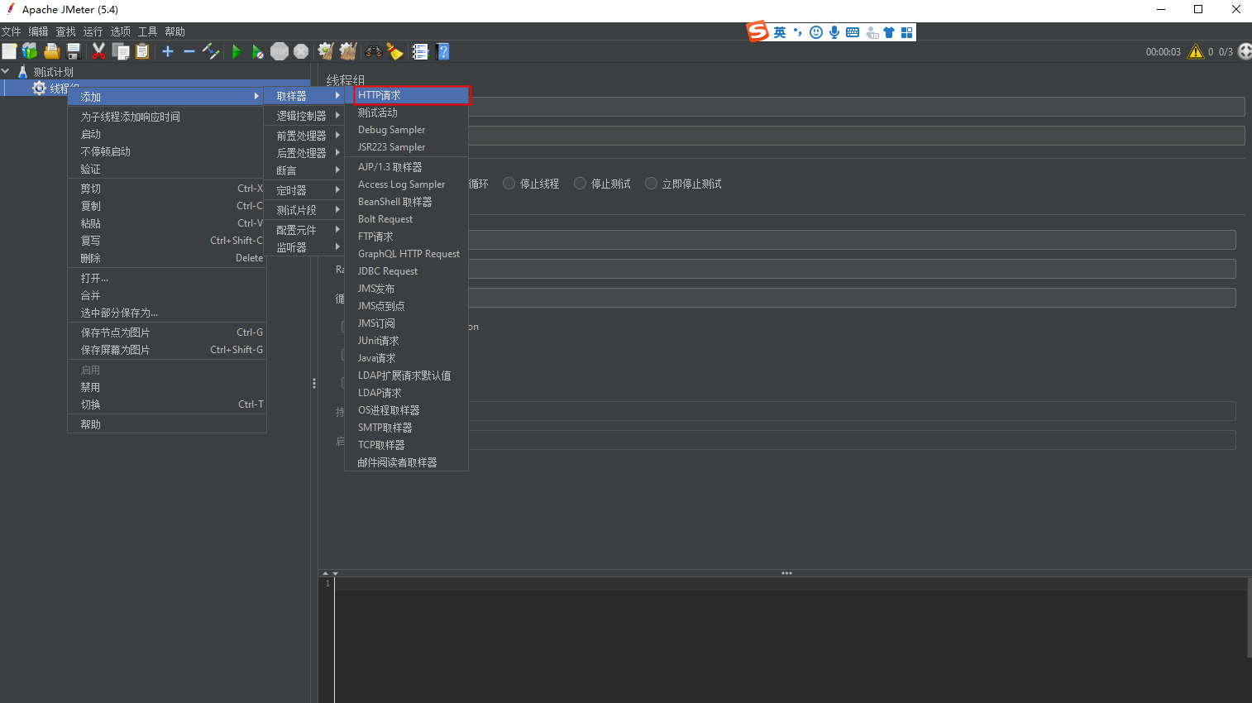Click the Copy toolbar icon

(x=121, y=51)
